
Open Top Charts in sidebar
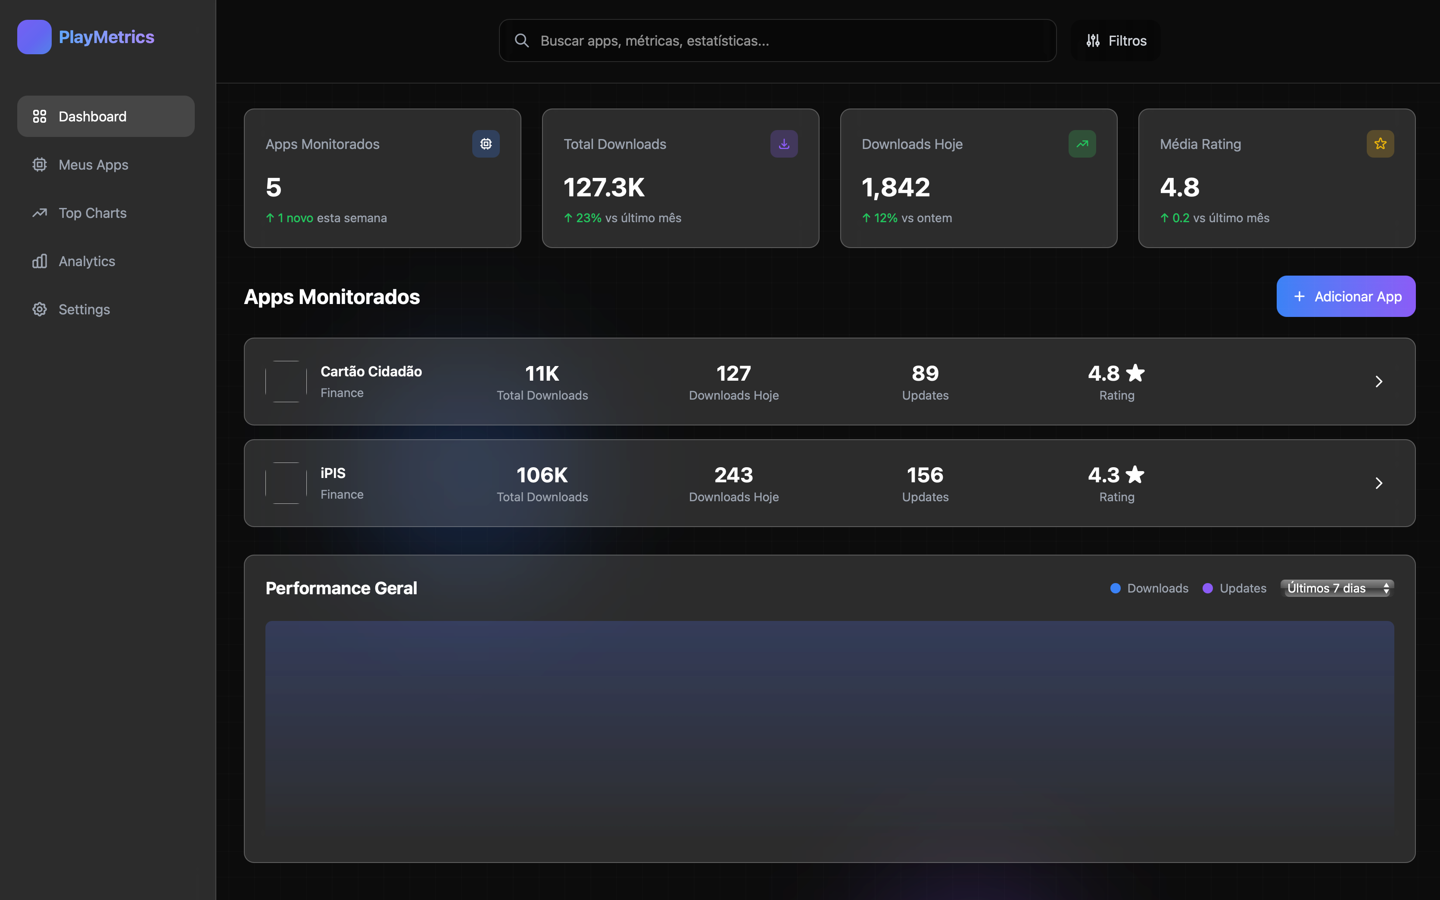click(x=106, y=212)
